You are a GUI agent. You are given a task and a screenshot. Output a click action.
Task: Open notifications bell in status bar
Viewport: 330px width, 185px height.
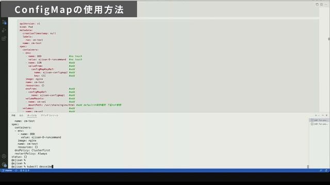coord(326,171)
